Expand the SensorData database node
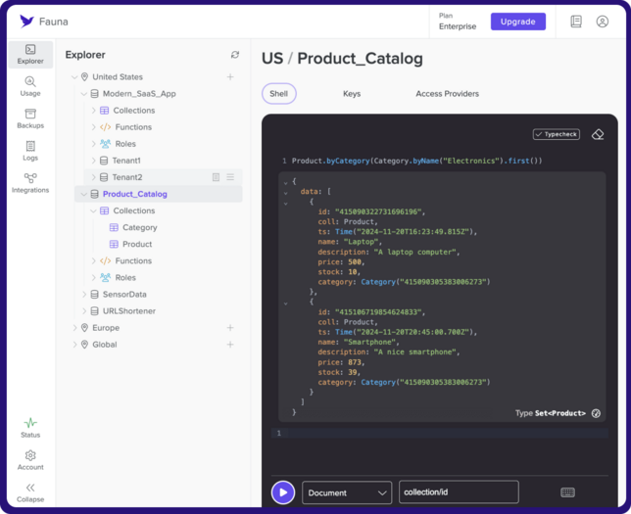 (84, 295)
